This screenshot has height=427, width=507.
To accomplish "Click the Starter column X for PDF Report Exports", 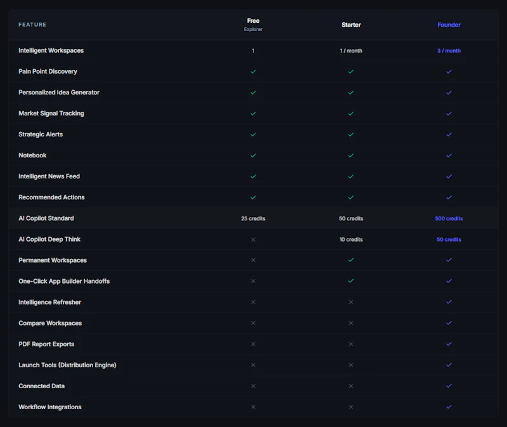I will (351, 344).
